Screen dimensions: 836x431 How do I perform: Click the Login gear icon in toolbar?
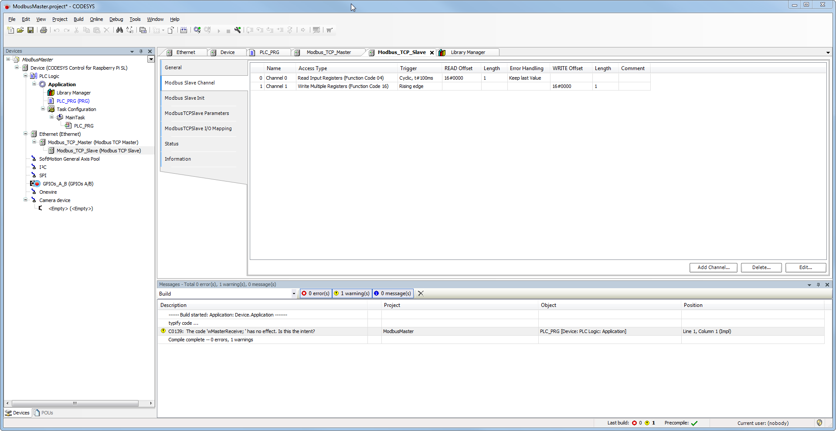[197, 30]
